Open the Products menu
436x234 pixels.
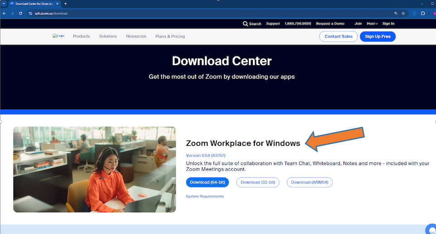pos(81,36)
